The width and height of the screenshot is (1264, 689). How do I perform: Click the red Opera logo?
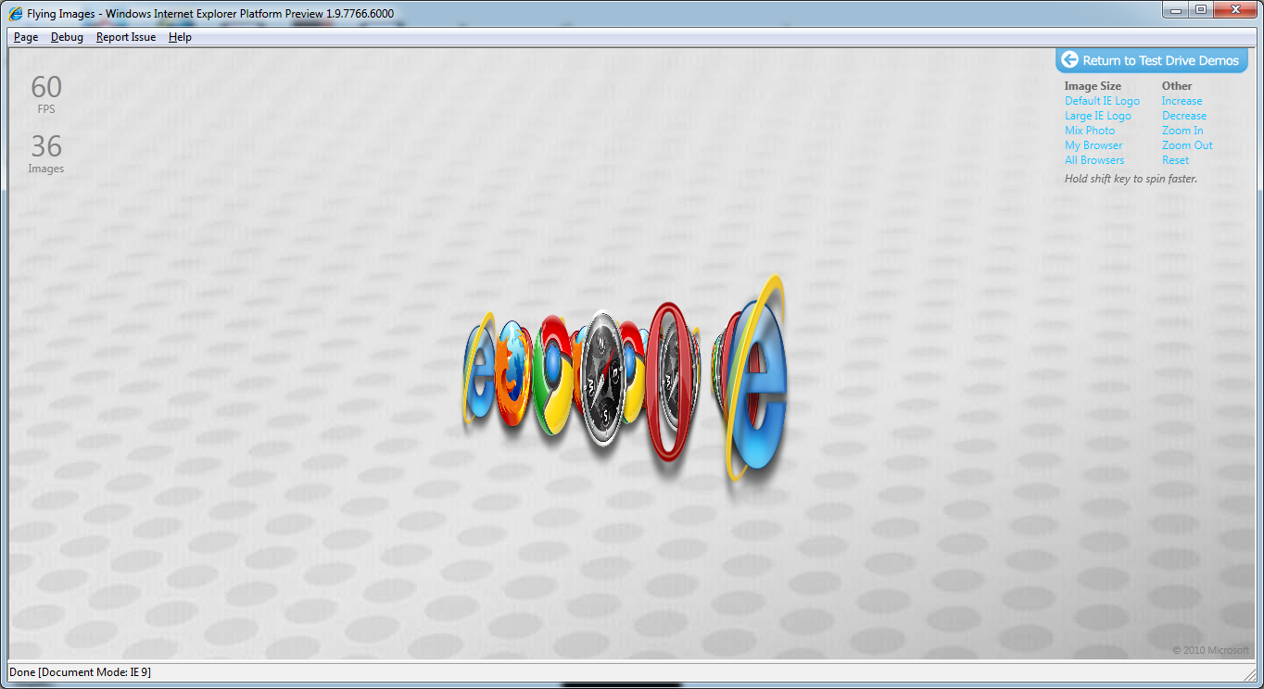[667, 382]
